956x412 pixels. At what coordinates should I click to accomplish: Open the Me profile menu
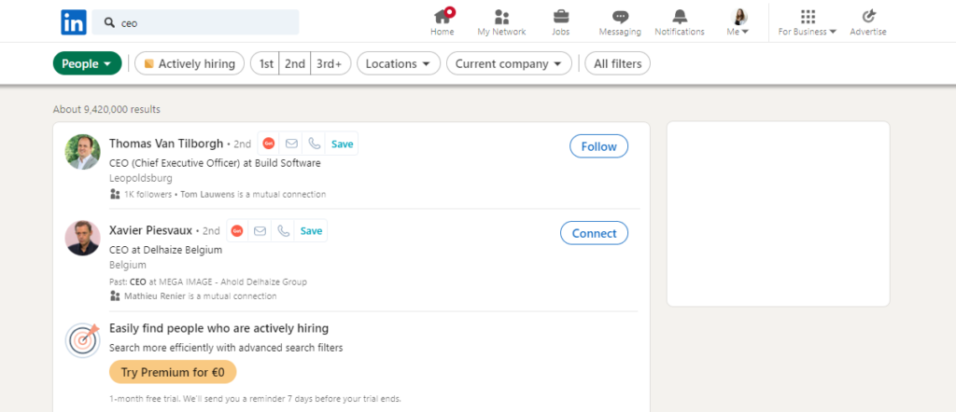pos(738,22)
